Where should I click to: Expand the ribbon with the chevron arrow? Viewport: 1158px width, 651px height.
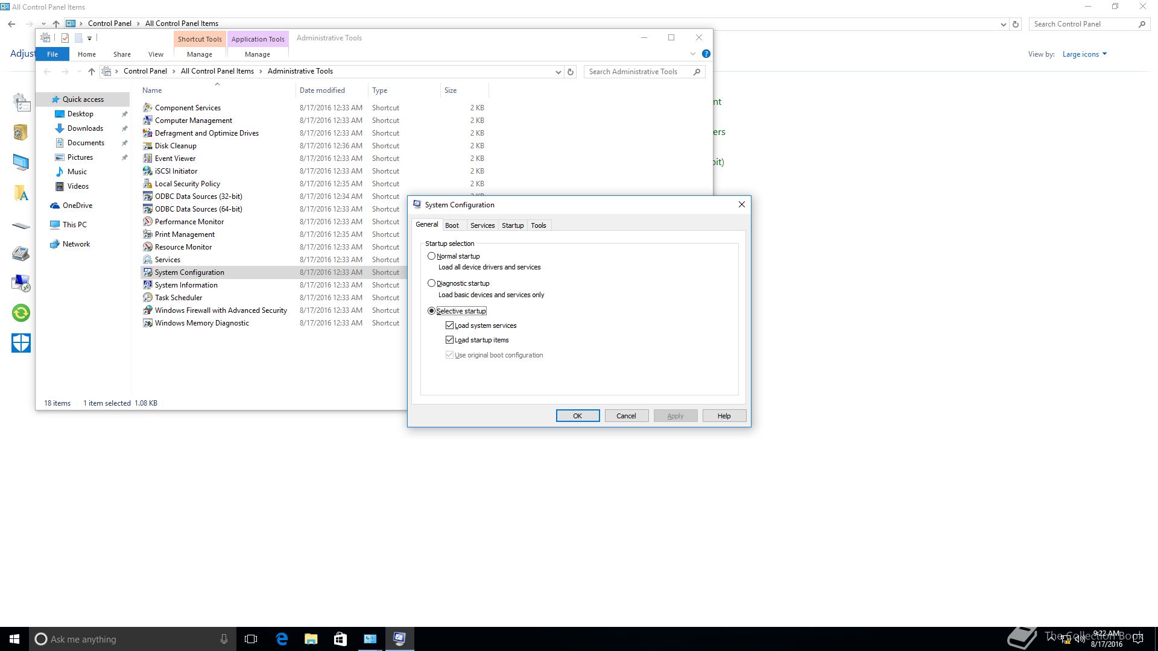tap(692, 54)
